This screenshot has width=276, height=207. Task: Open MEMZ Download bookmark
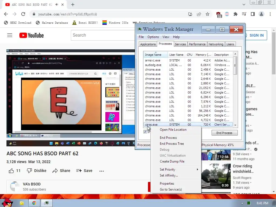[18, 23]
